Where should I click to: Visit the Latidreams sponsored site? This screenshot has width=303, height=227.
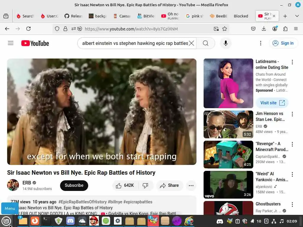[x=272, y=103]
